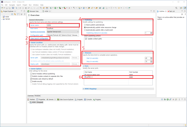
Task: Open the Task List tab
Action: tap(171, 11)
